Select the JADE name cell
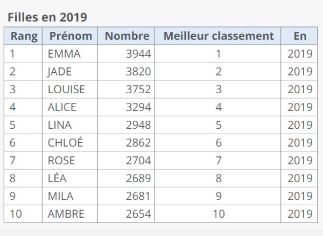323x236 pixels. click(60, 72)
